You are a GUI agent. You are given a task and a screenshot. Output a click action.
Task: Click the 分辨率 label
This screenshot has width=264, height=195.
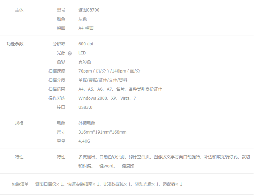(59, 44)
